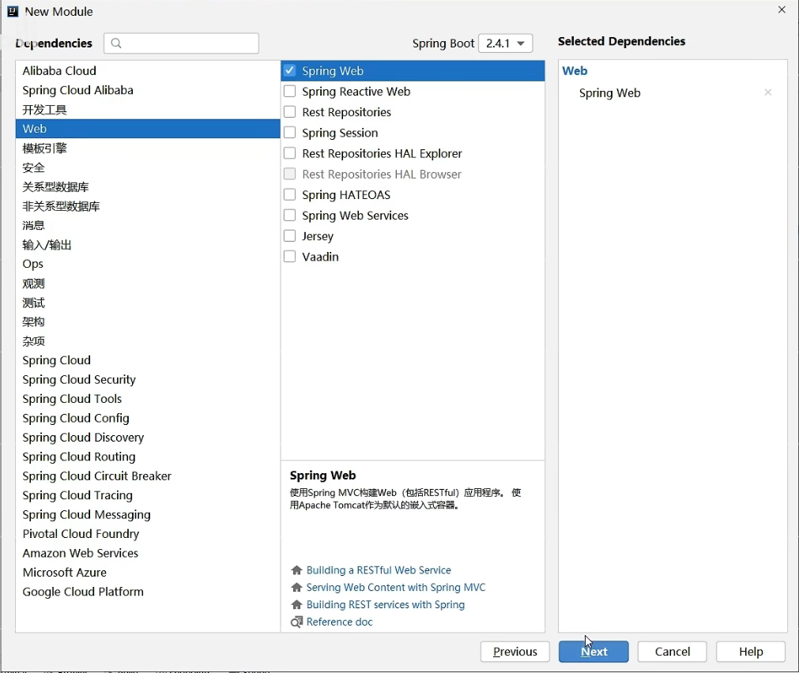Select the 模板引擎 category
Screen dimensions: 799x673
point(148,149)
